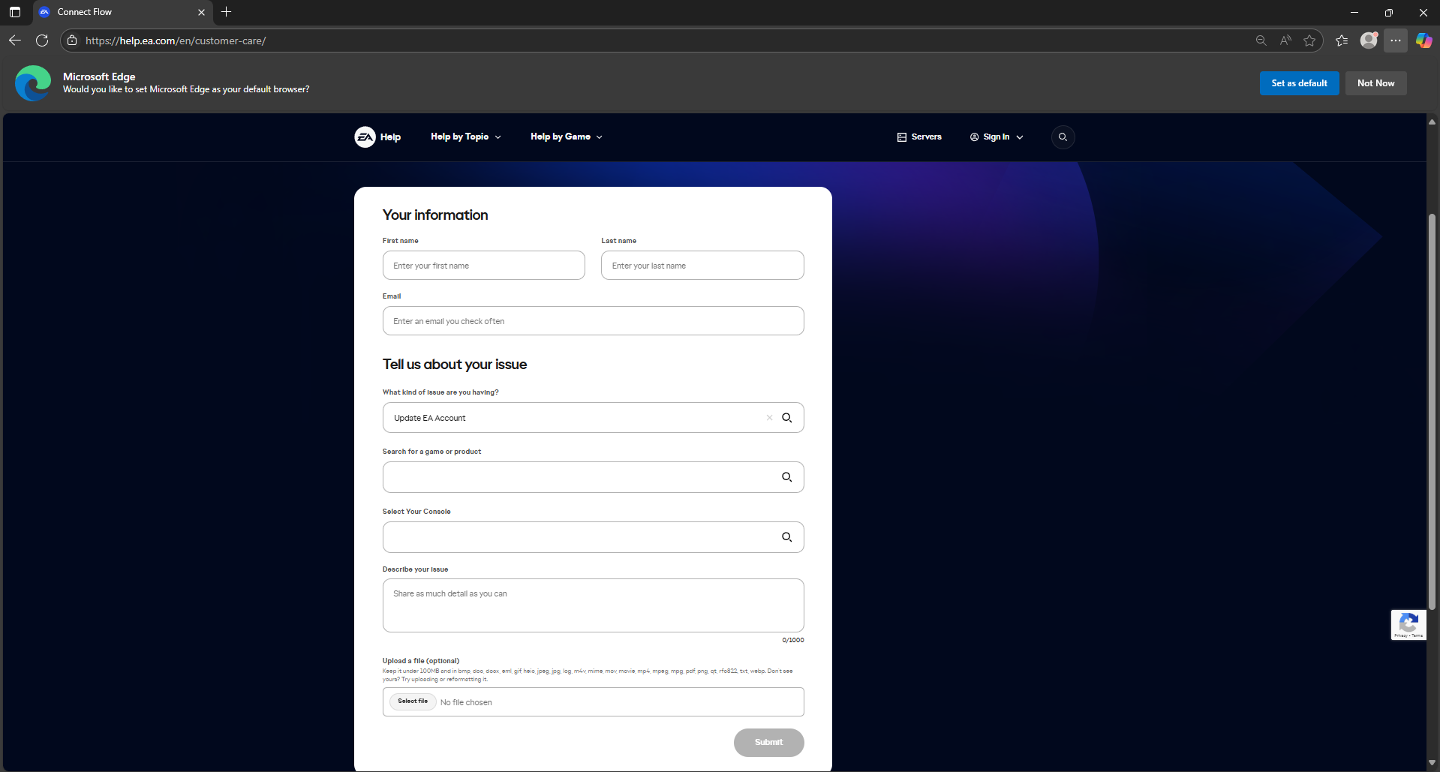Click the reCAPTCHA badge
Screen dimensions: 1440x772
[x=1408, y=624]
